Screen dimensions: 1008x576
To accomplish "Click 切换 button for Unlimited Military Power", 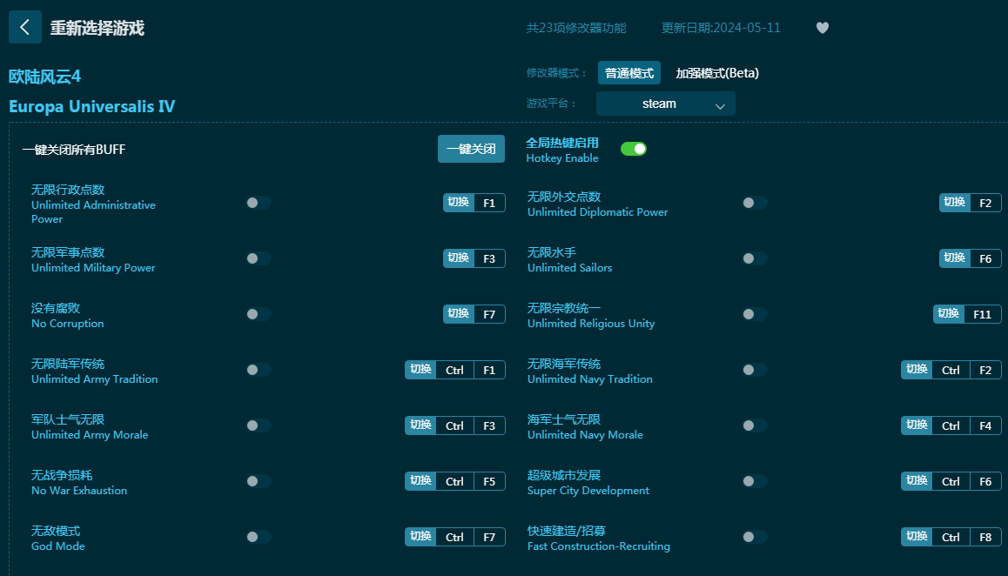I will (459, 258).
